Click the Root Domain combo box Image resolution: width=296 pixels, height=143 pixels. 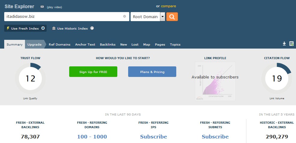click(148, 17)
